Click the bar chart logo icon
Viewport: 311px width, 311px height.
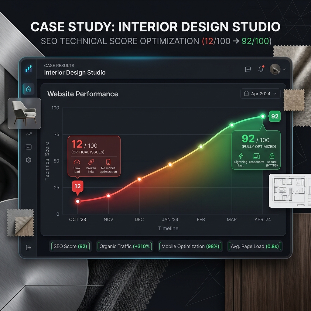(29, 69)
